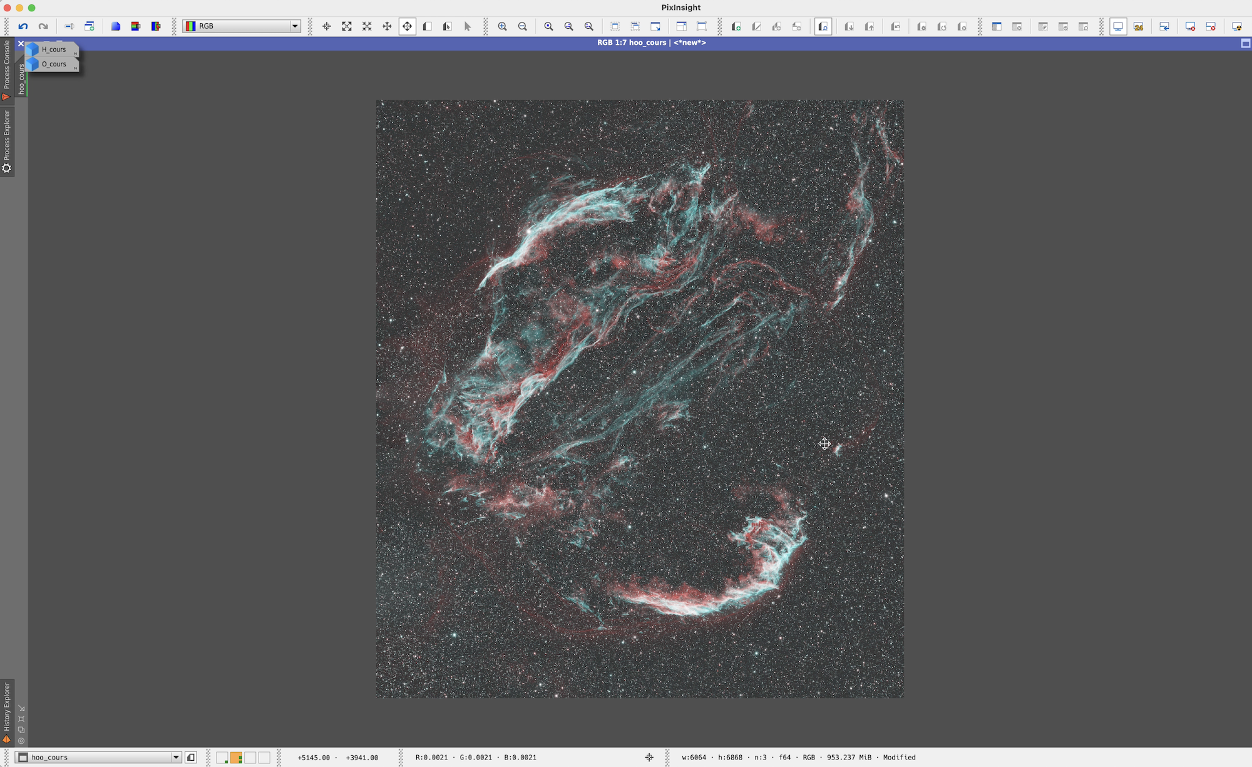The image size is (1252, 767).
Task: Click the Undo arrow icon
Action: pos(23,26)
